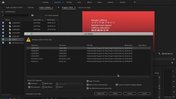Click the File Path column header
Screen dimensions: 176x99
[x=90, y=45]
